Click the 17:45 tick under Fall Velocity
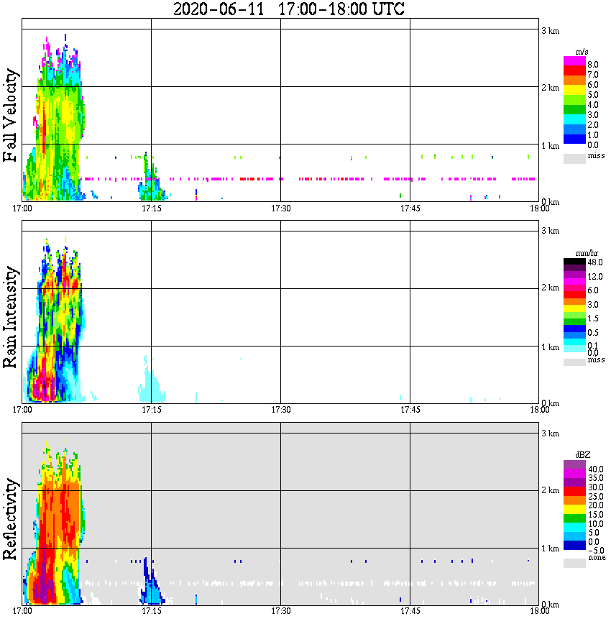 pyautogui.click(x=410, y=208)
